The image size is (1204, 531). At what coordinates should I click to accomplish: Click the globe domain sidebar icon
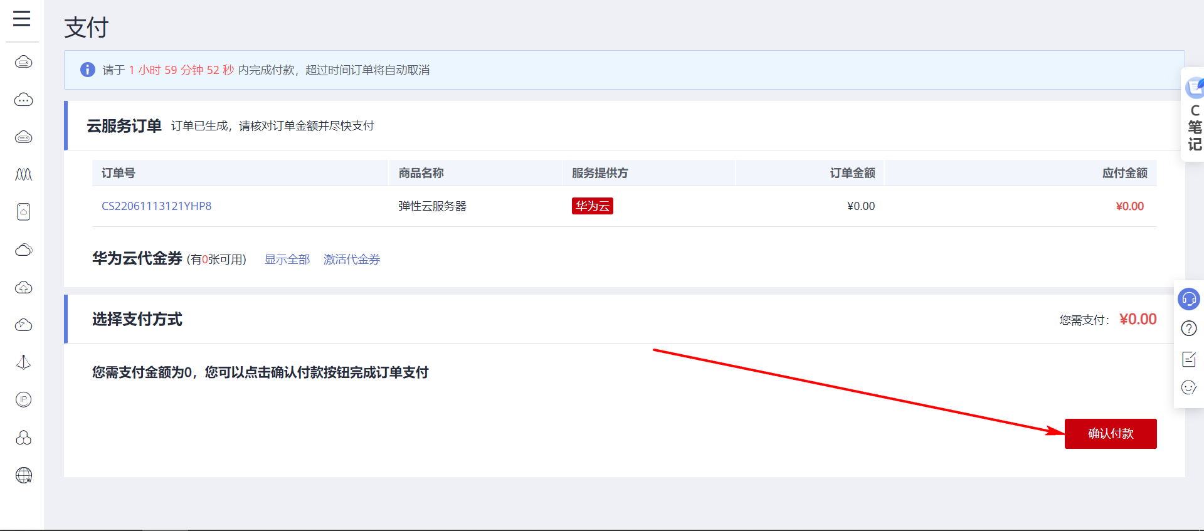point(23,475)
